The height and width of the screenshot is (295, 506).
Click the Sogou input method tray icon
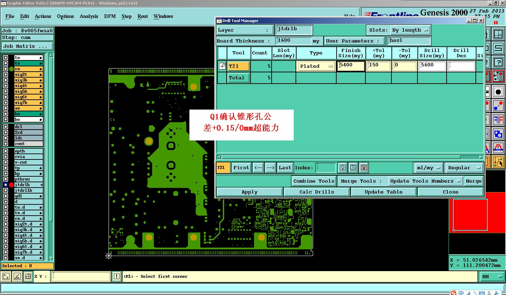point(454,293)
